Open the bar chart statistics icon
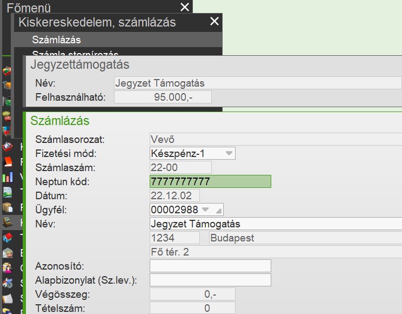Viewport: 402px width, 314px height. tap(8, 177)
